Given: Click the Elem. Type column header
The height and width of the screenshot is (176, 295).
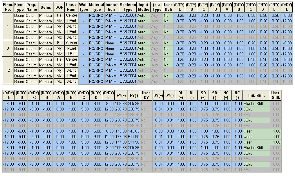Looking at the screenshot, I should coord(19,7).
